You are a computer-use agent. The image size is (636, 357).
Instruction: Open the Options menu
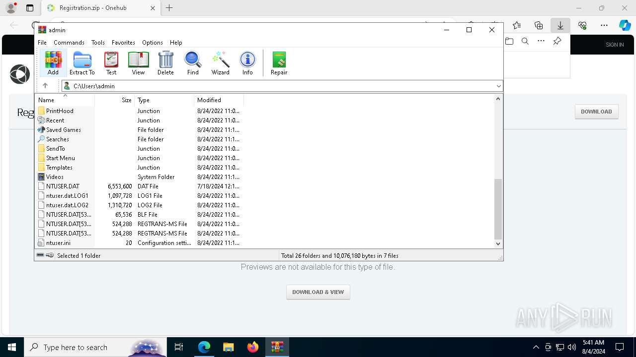point(152,43)
